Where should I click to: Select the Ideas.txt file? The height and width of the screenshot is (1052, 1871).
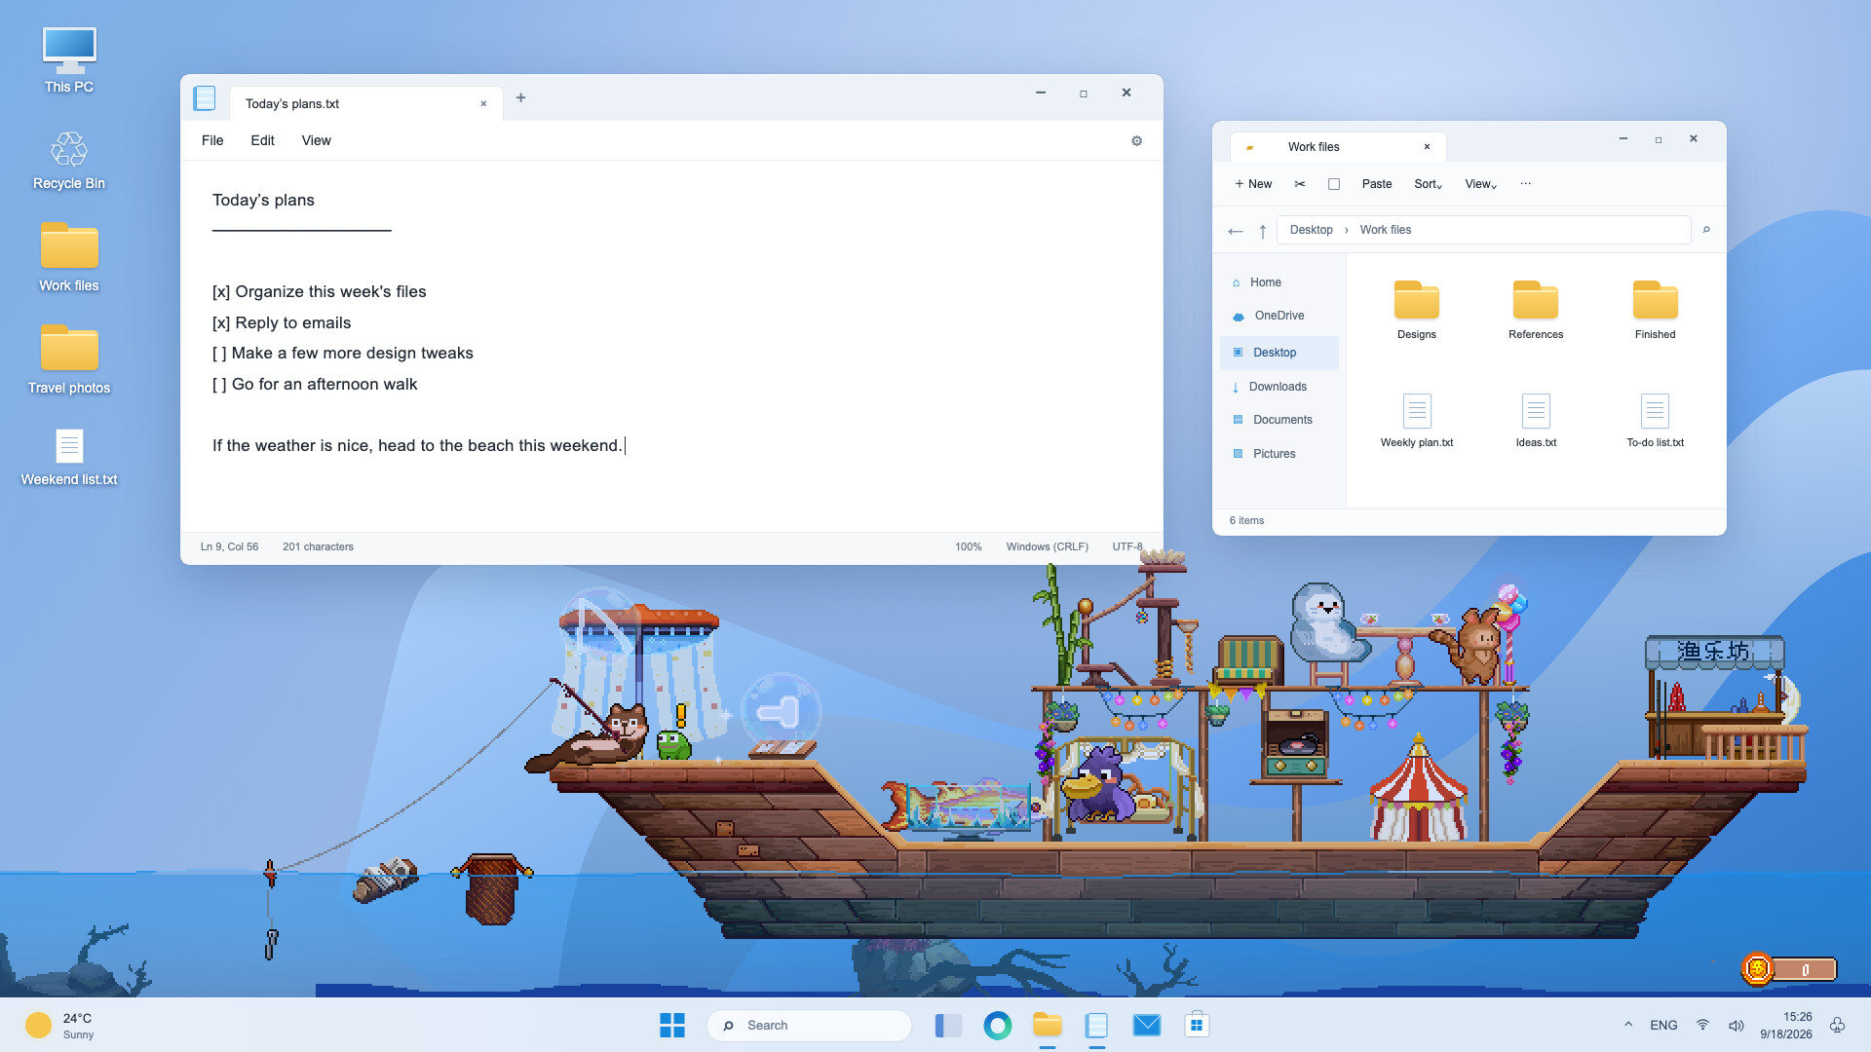(x=1536, y=420)
